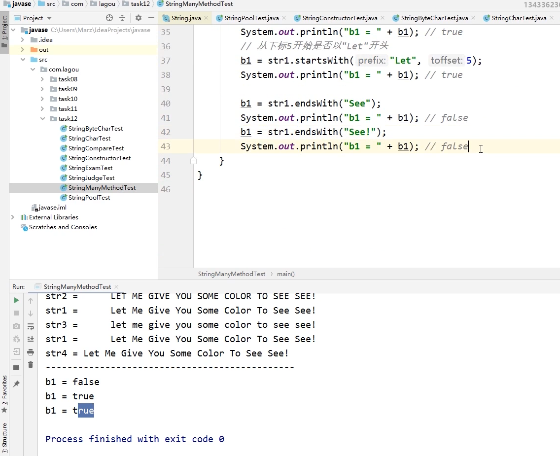Screen dimensions: 560x456
Task: Toggle Scroll to End in Run console
Action: pos(31,339)
